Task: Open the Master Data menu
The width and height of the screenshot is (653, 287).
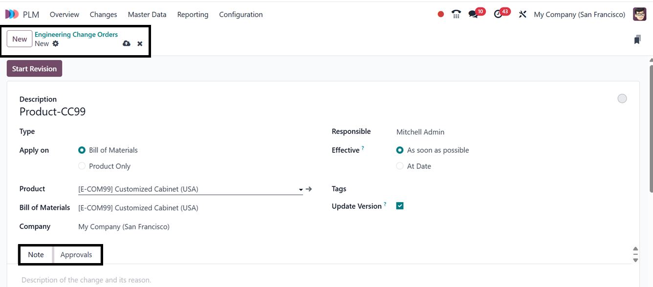Action: [147, 15]
